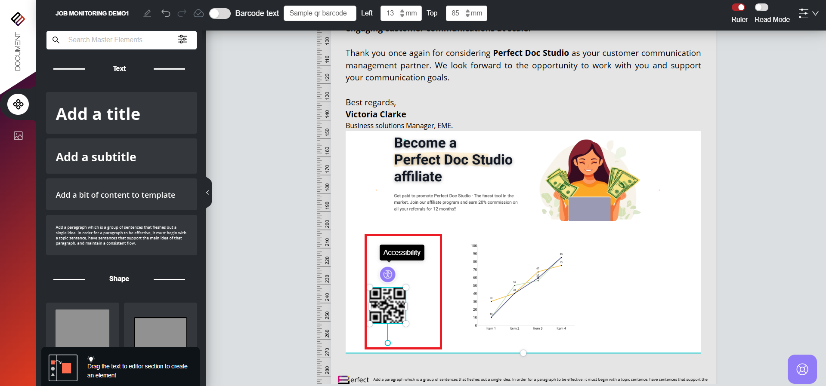
Task: Collapse the left elements panel
Action: pyautogui.click(x=208, y=193)
